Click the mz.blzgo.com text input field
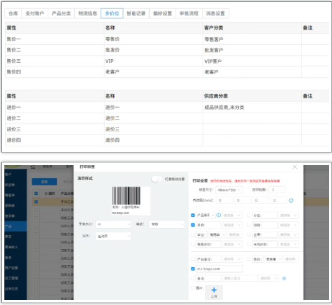 pos(219,269)
